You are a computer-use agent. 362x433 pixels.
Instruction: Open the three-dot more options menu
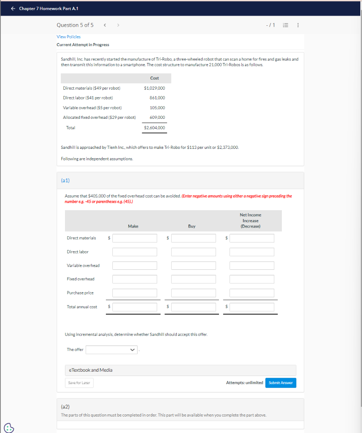pos(298,25)
